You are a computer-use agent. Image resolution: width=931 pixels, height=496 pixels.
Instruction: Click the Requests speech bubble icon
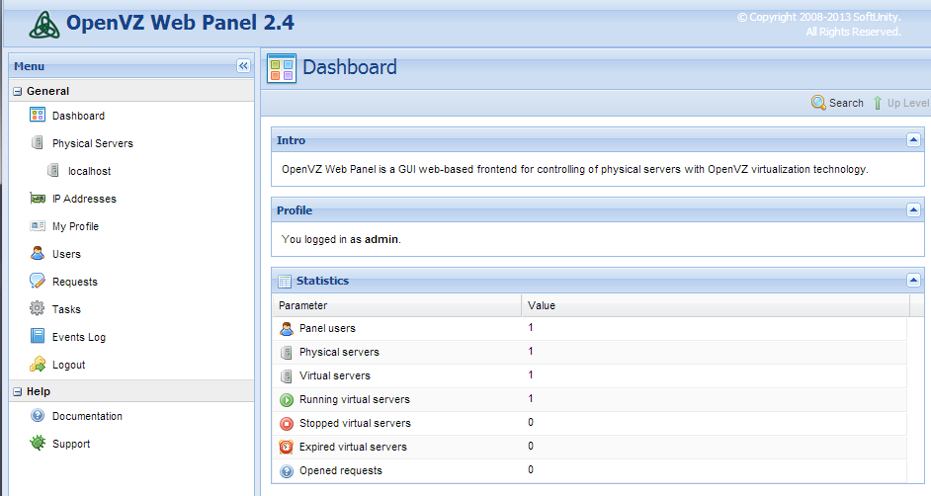coord(38,281)
